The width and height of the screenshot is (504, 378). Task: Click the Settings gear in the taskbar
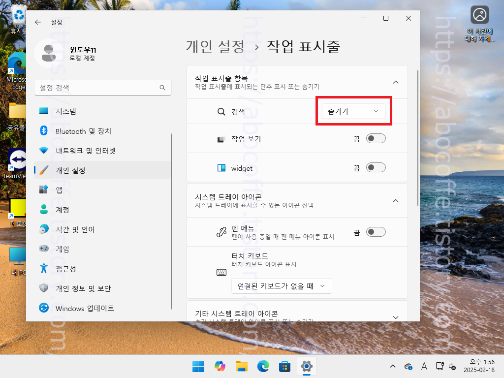click(x=307, y=366)
